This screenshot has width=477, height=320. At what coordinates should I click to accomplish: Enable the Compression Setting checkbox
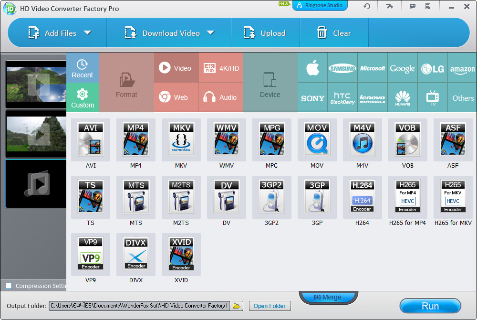tap(9, 286)
